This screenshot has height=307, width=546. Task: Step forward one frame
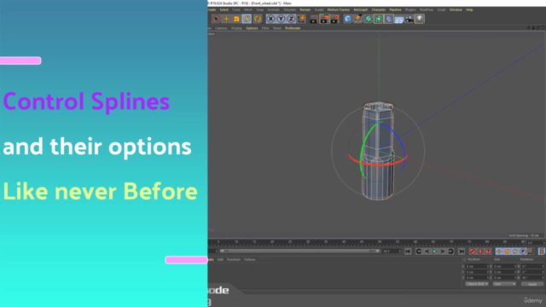point(443,252)
